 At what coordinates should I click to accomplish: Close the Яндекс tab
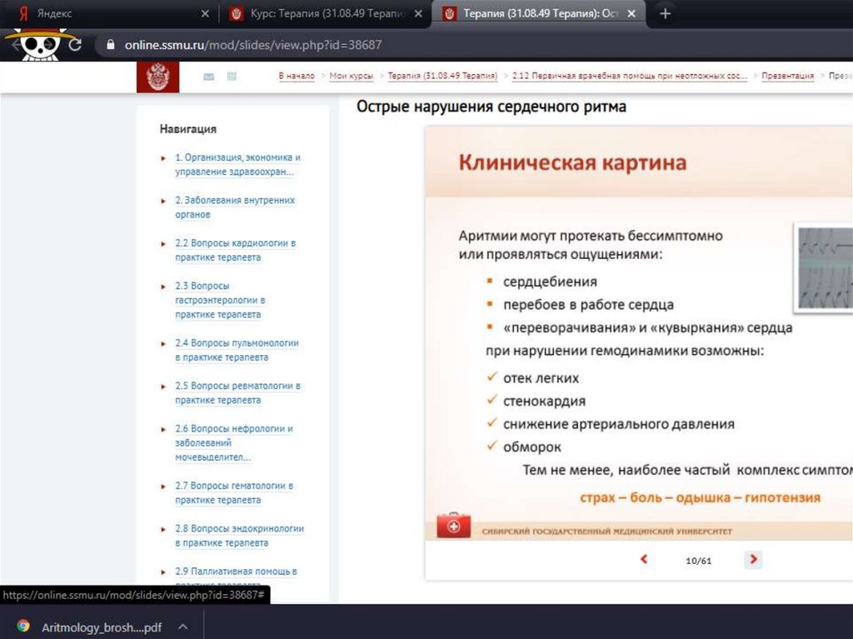point(205,13)
